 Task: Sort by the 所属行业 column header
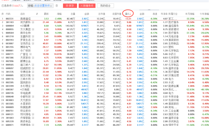[173, 14]
